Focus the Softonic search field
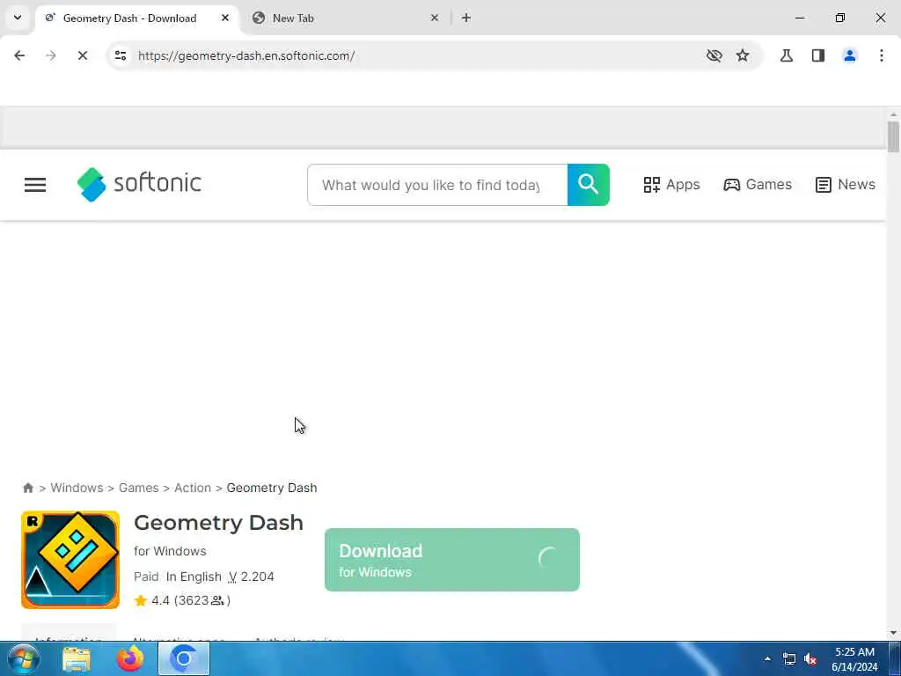The height and width of the screenshot is (676, 901). (437, 185)
